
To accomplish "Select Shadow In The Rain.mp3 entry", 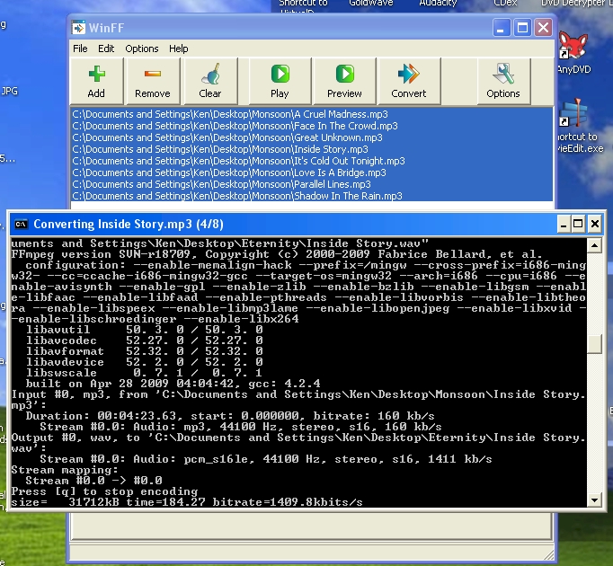I will [x=312, y=196].
